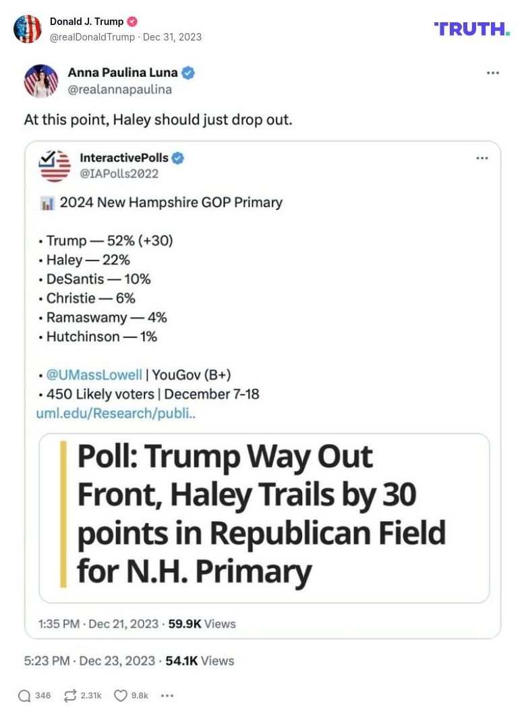The width and height of the screenshot is (524, 716).
Task: Open Donald J. Trump's profile avatar
Action: pos(28,29)
